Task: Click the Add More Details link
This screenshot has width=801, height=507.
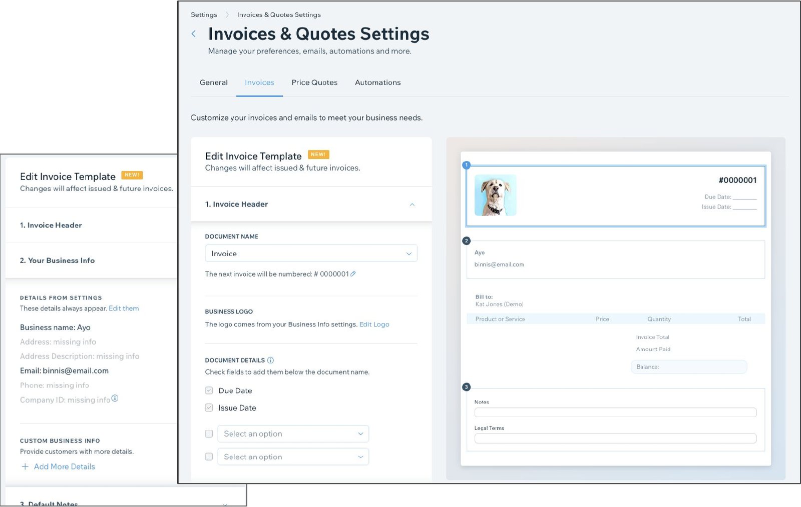Action: point(65,466)
